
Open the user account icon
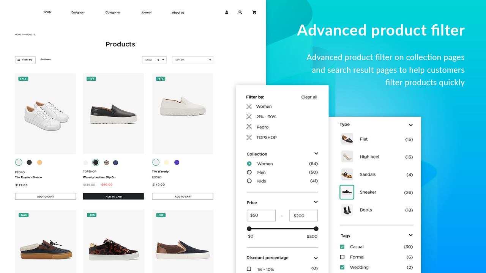(227, 12)
